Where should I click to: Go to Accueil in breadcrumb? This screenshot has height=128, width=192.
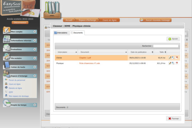(x=69, y=20)
